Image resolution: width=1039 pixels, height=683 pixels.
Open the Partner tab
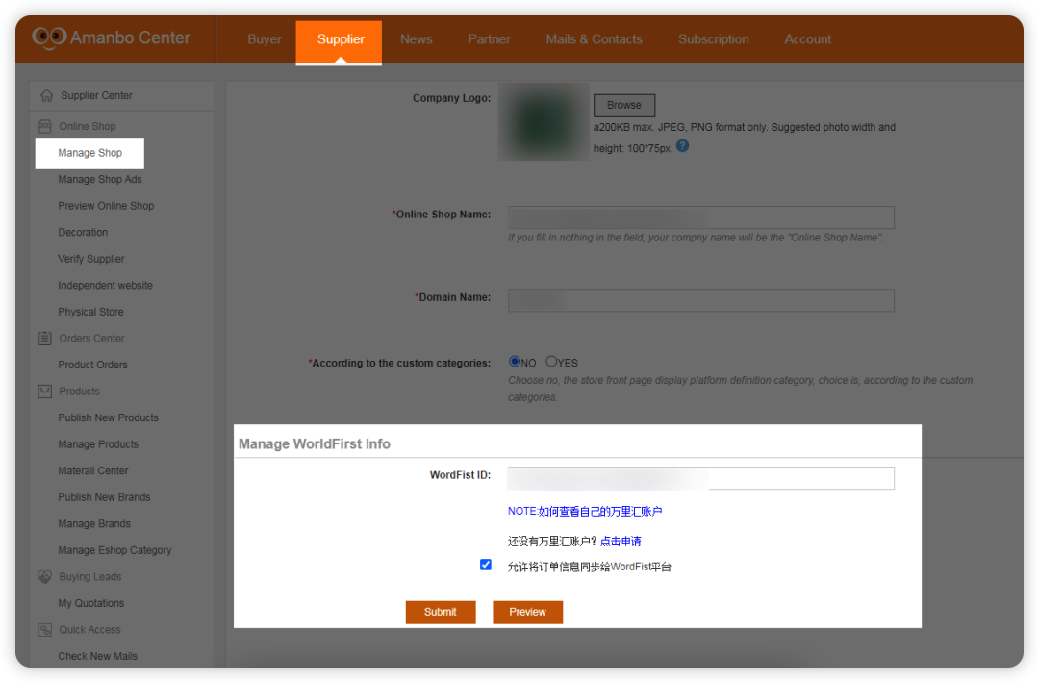tap(489, 39)
